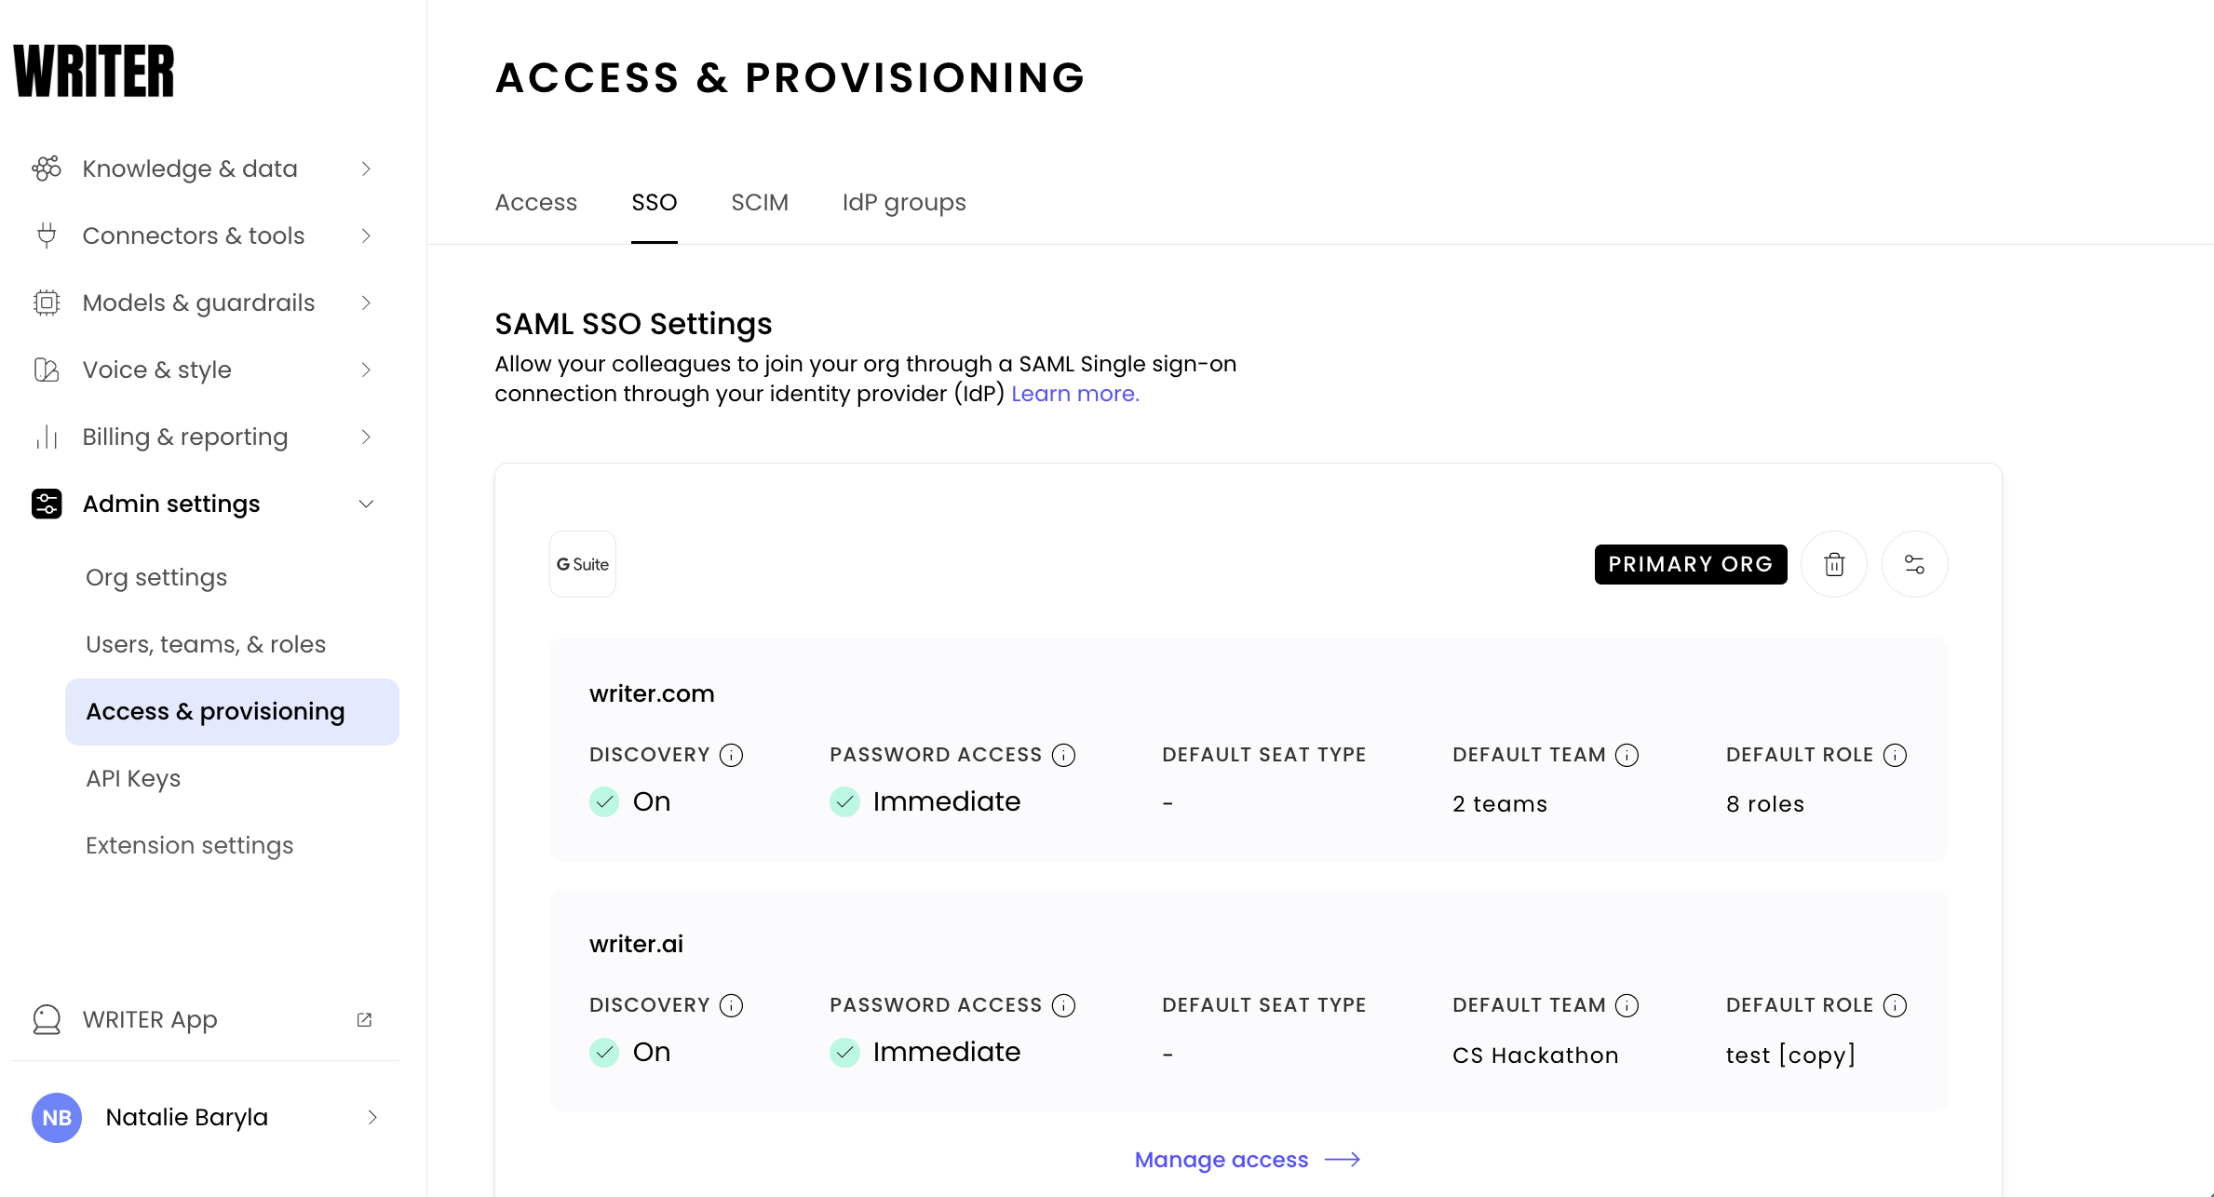
Task: Click writer.com Discovery On checkmark
Action: (x=604, y=801)
